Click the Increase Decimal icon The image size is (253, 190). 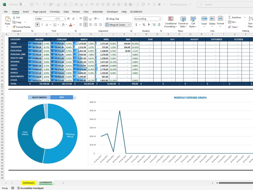[x=154, y=25]
